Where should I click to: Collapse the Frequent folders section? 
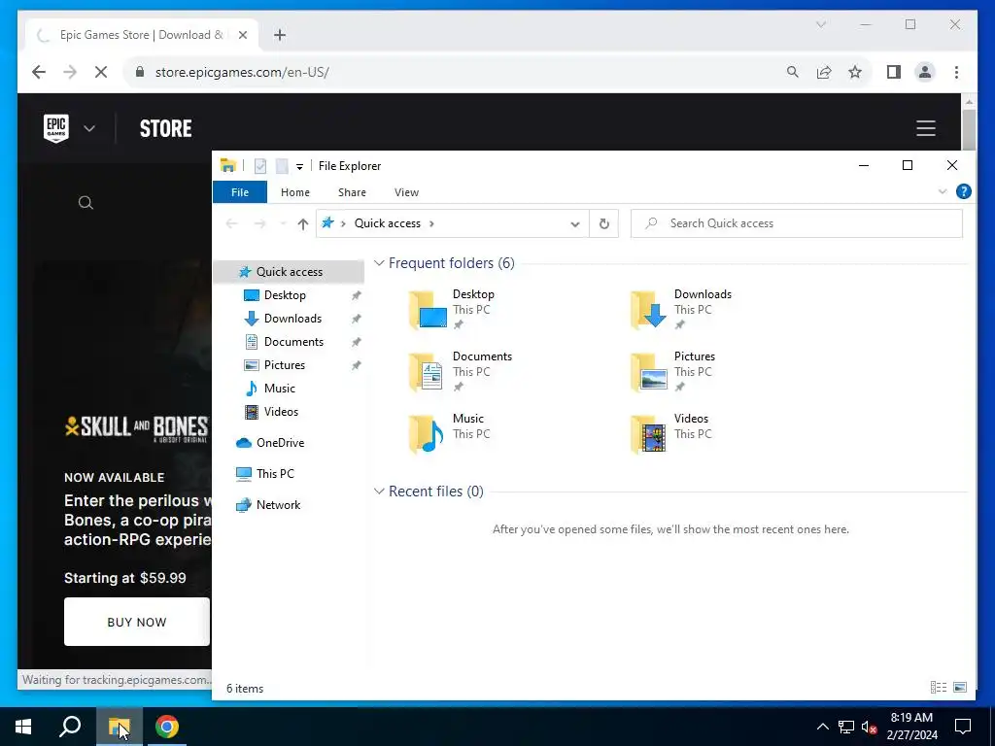379,262
